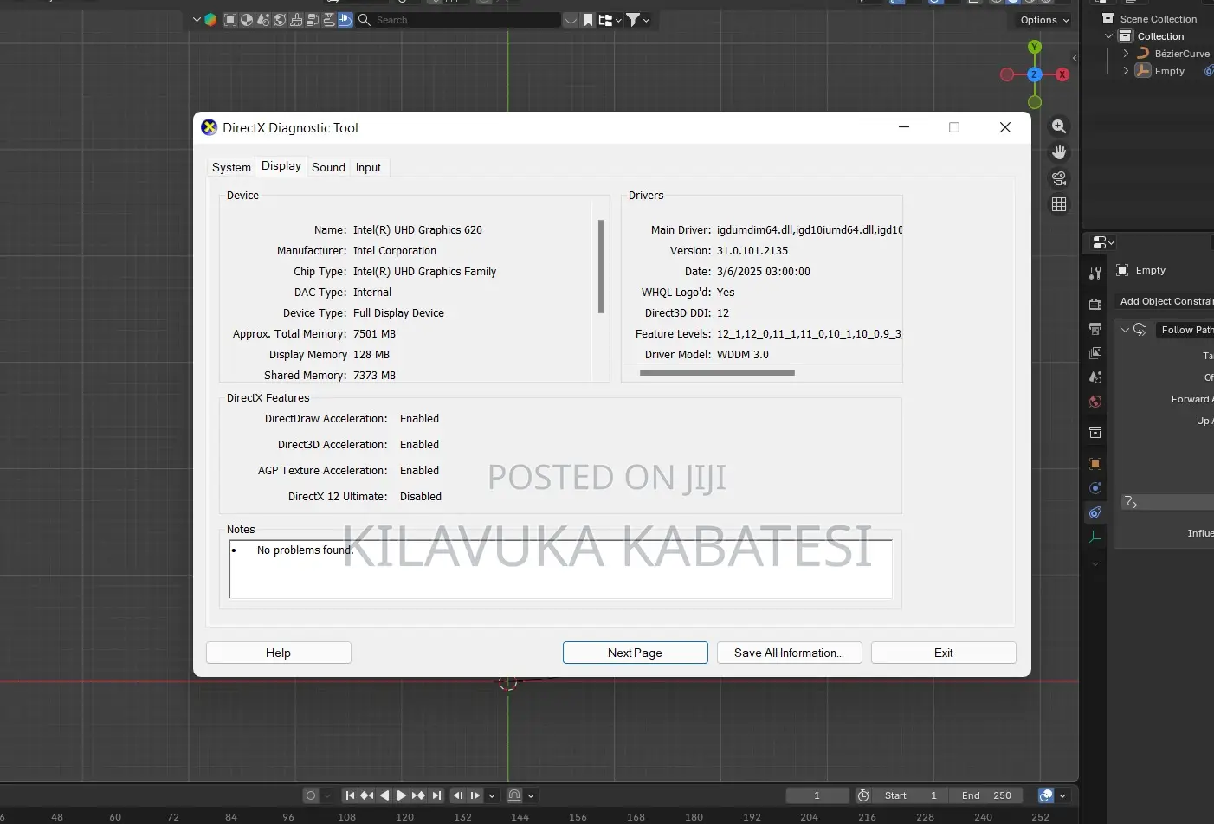Click the green Y axis on the gizmo
The height and width of the screenshot is (824, 1214).
point(1035,47)
